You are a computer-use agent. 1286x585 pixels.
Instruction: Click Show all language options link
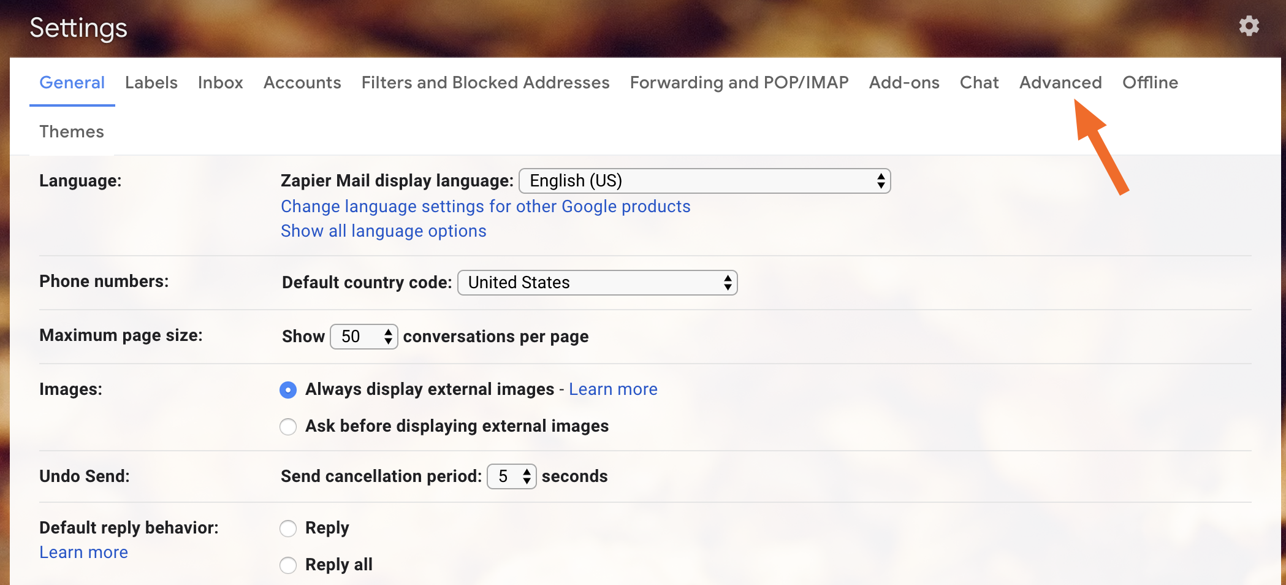(x=383, y=231)
